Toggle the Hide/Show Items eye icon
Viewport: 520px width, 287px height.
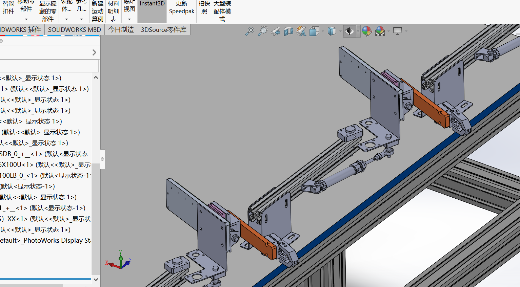[x=349, y=31]
